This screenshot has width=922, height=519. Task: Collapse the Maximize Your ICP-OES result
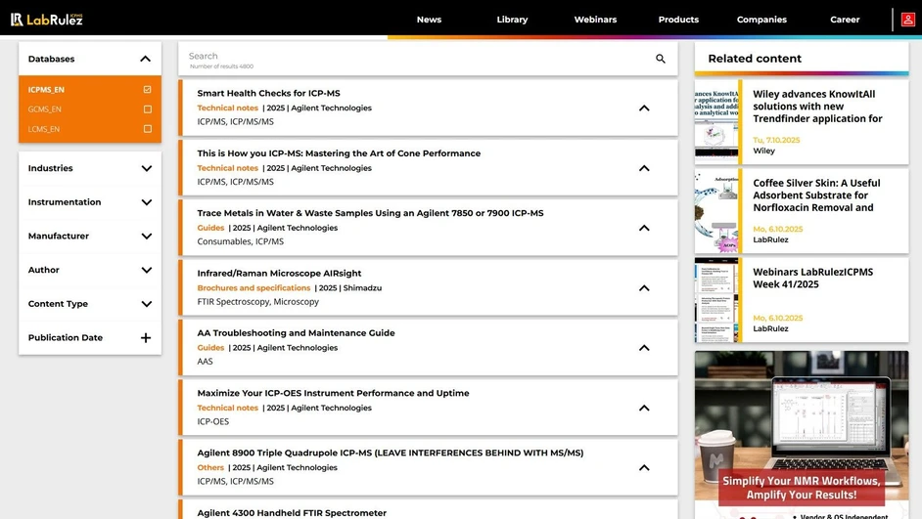coord(644,408)
